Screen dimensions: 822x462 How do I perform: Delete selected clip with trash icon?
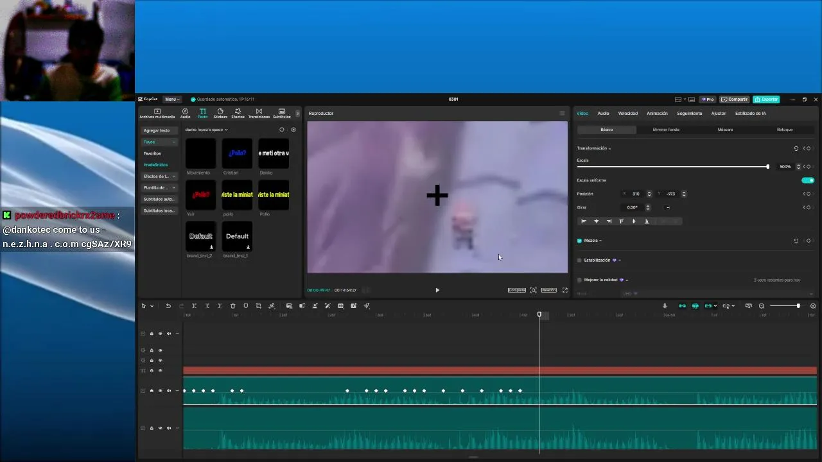tap(232, 306)
